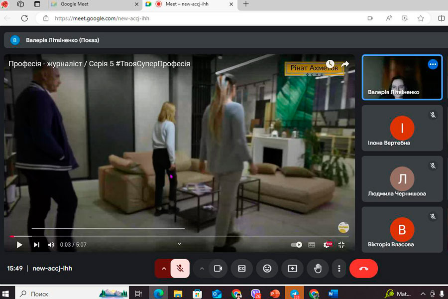Open Outlook from taskbar

click(217, 294)
